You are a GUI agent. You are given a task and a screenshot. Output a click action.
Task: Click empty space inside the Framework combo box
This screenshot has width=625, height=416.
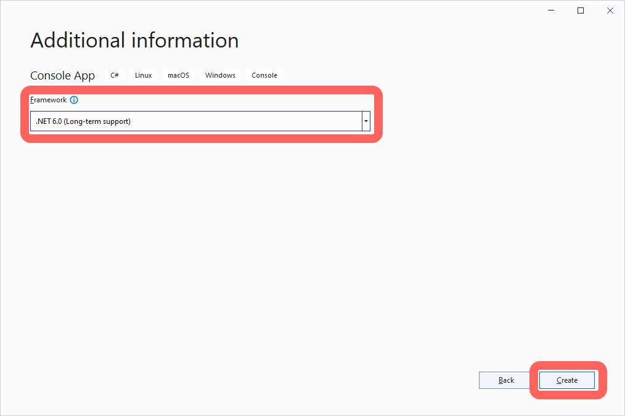(x=247, y=121)
